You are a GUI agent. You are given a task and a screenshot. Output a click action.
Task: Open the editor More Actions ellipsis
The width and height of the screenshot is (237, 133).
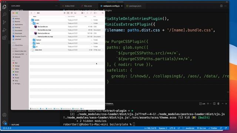click(226, 6)
